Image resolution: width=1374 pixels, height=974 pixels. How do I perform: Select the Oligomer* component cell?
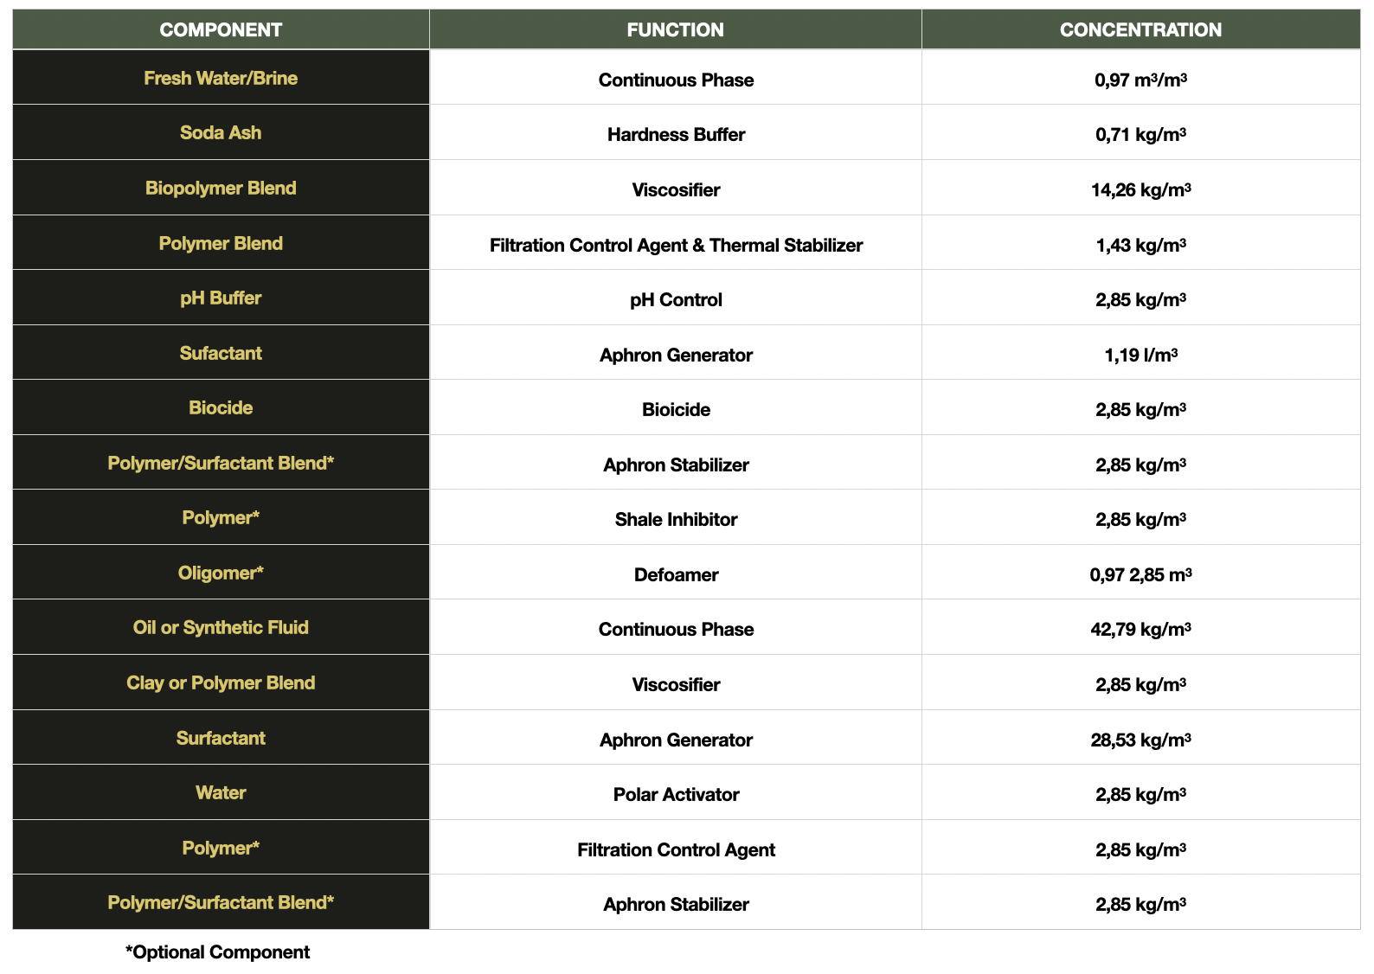click(221, 573)
